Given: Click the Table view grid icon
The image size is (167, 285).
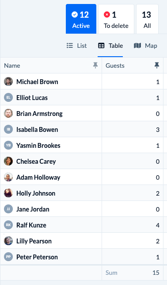Looking at the screenshot, I should point(101,46).
